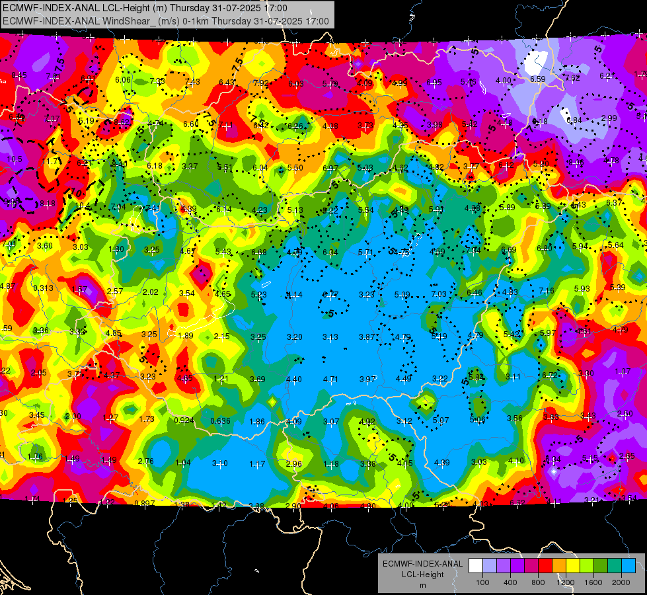
Task: Click grid value 6.59 near white patch
Action: (x=538, y=79)
